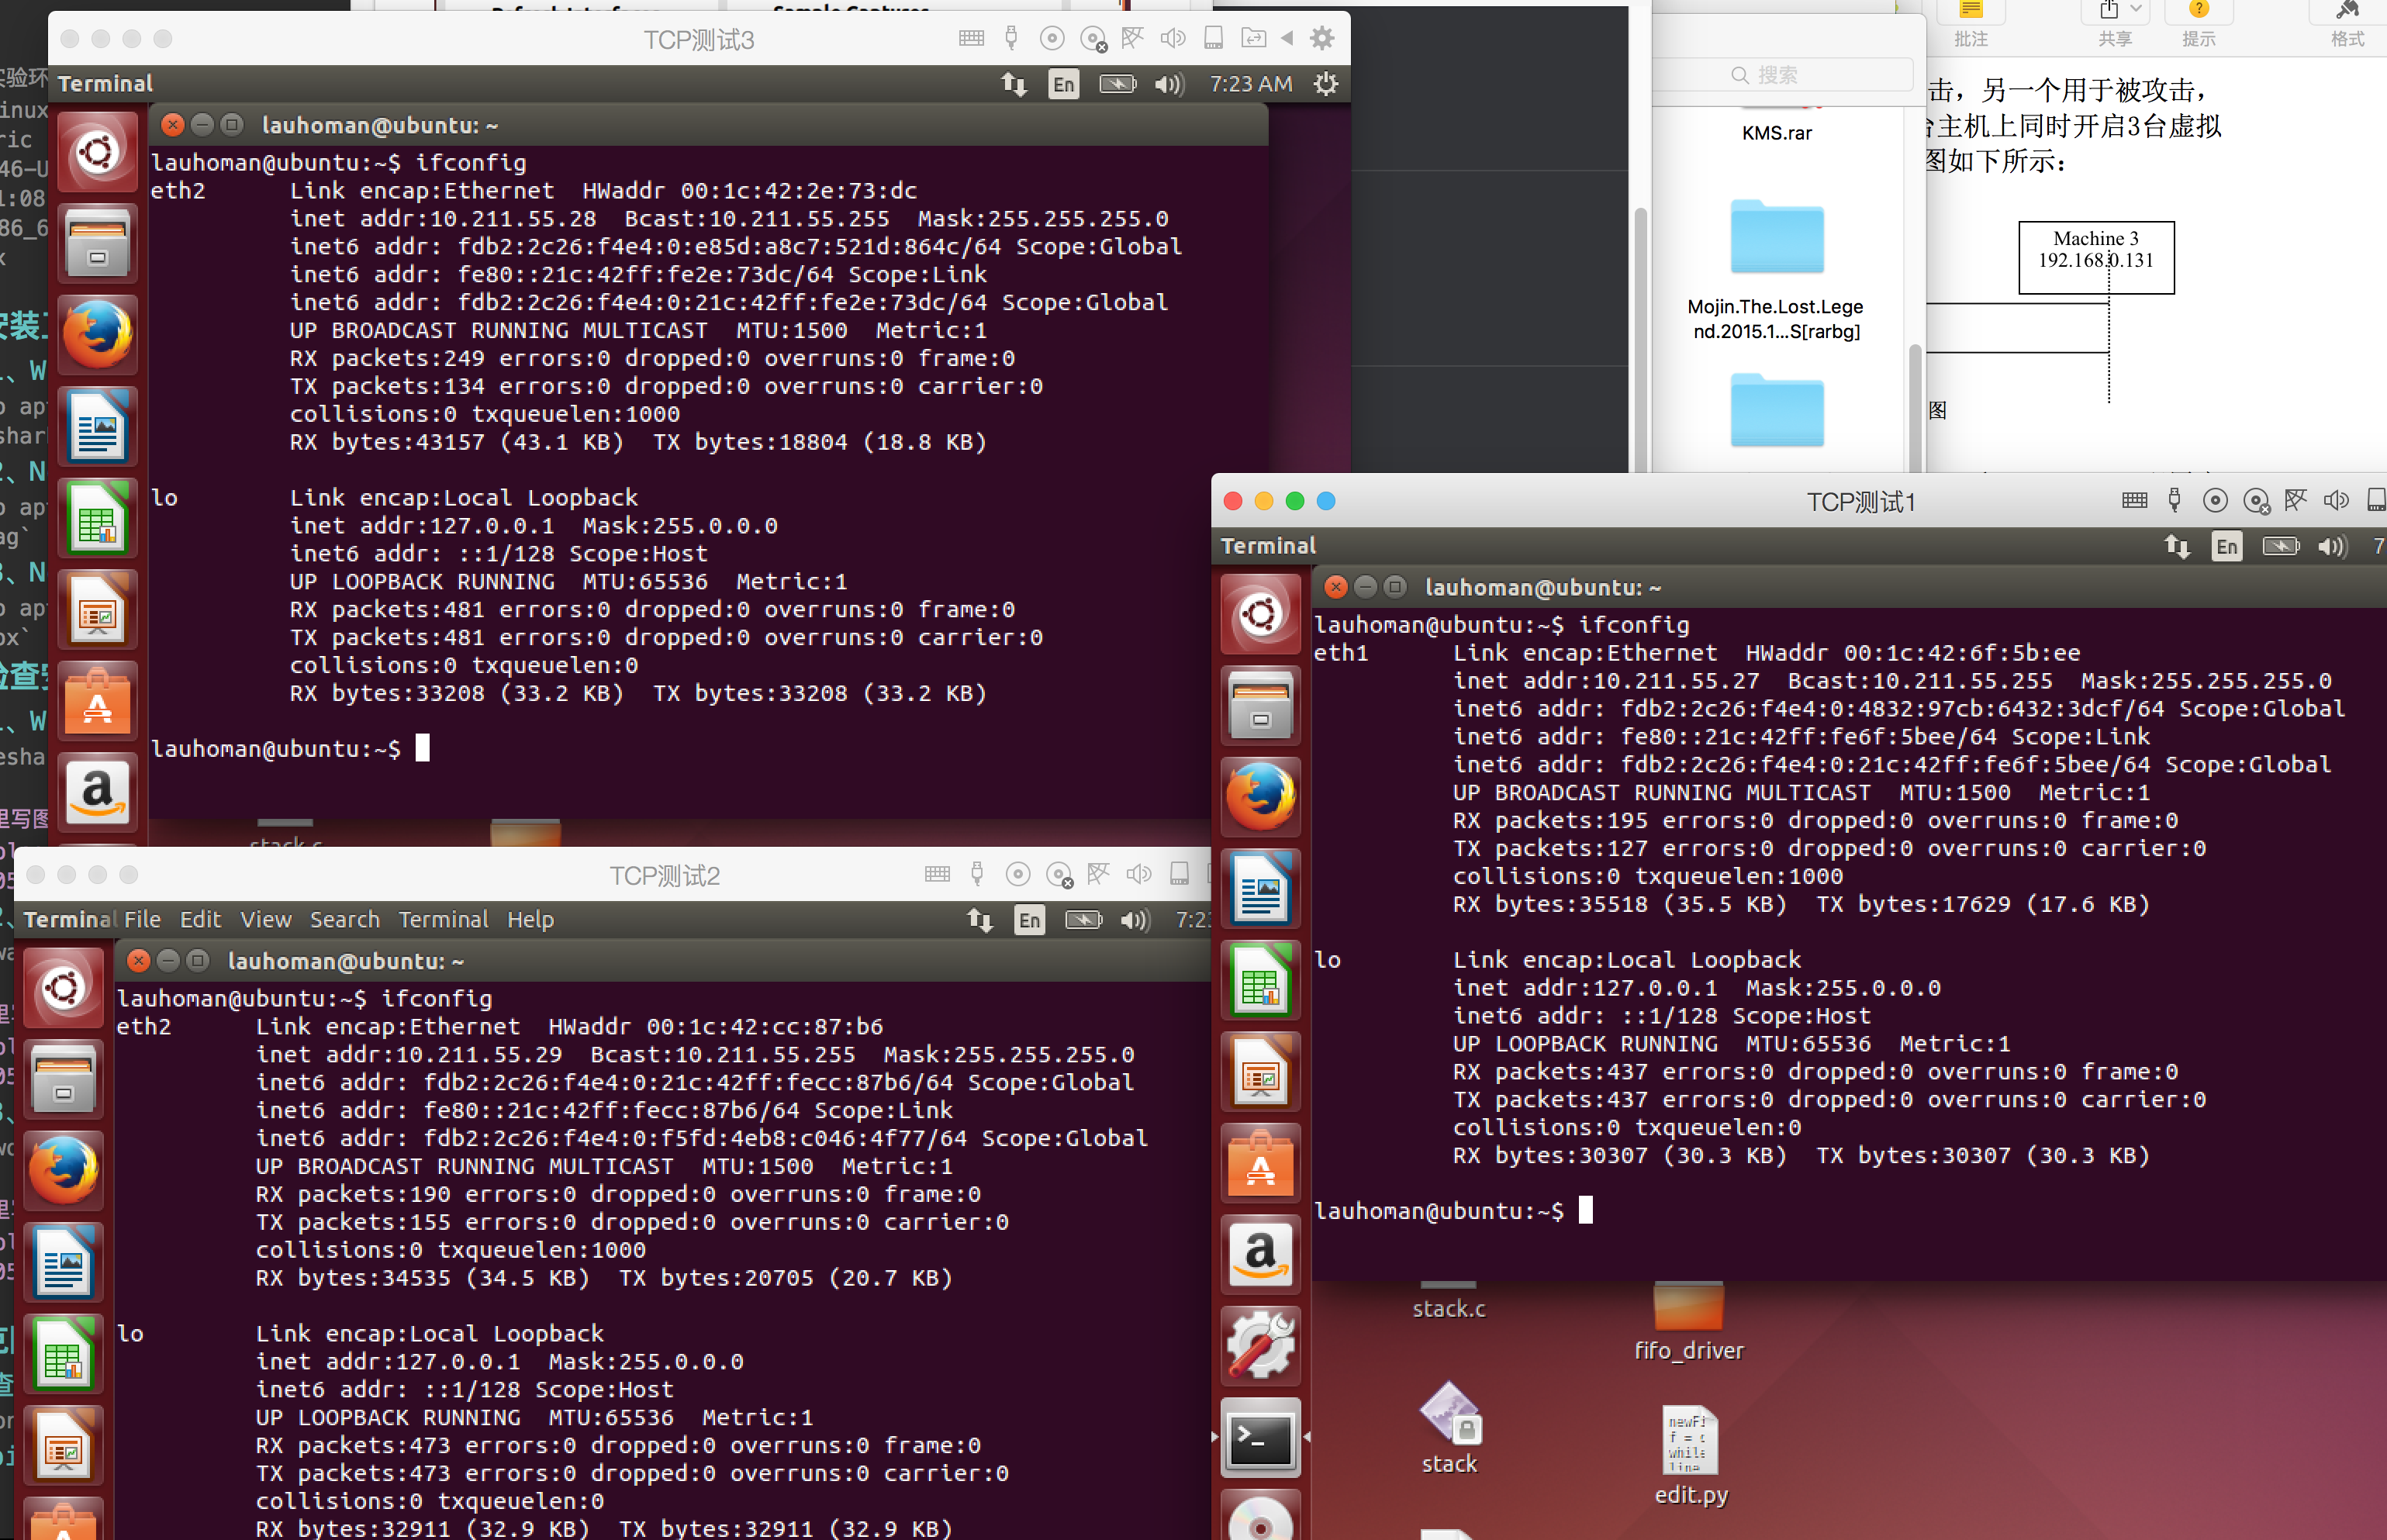Image resolution: width=2387 pixels, height=1540 pixels.
Task: Open Terminal menu in TCP测试2 menu bar
Action: [443, 920]
